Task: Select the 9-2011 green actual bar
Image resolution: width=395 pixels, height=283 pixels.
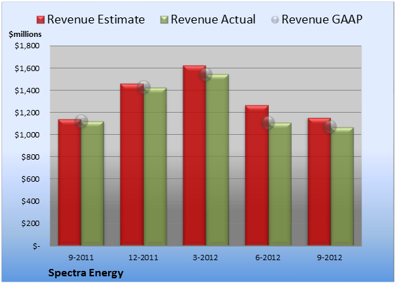Action: [x=93, y=183]
